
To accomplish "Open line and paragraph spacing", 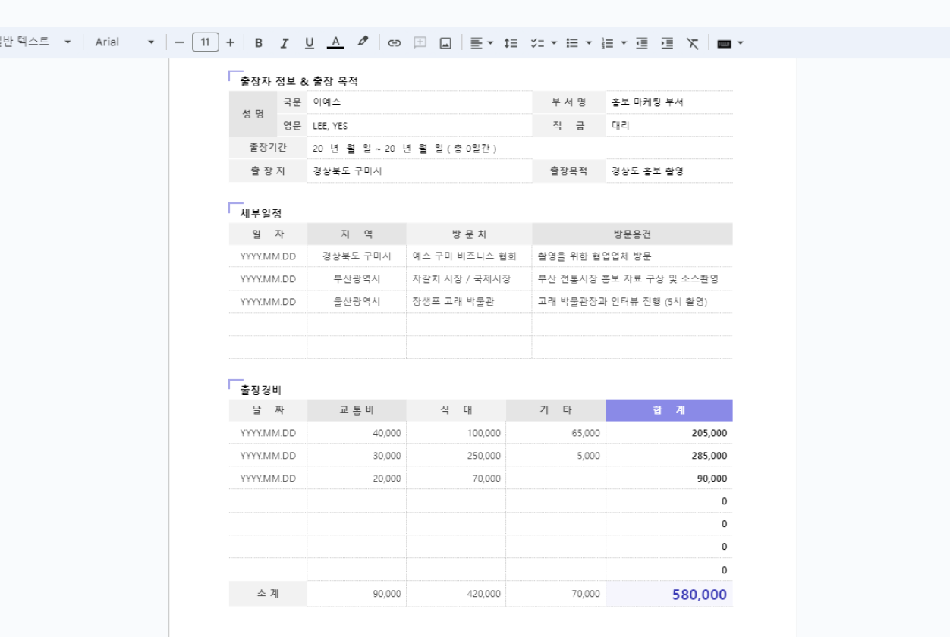I will tap(511, 42).
